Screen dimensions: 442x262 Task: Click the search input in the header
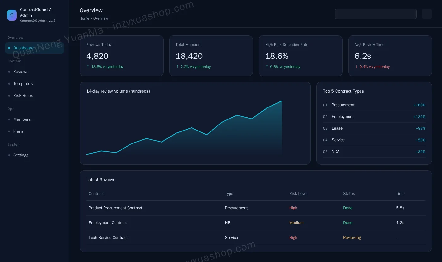pyautogui.click(x=375, y=14)
